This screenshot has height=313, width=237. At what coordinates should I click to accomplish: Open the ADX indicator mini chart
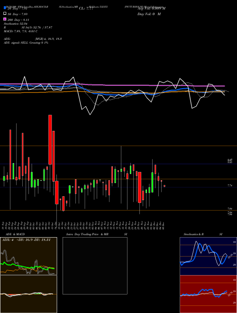pyautogui.click(x=28, y=256)
